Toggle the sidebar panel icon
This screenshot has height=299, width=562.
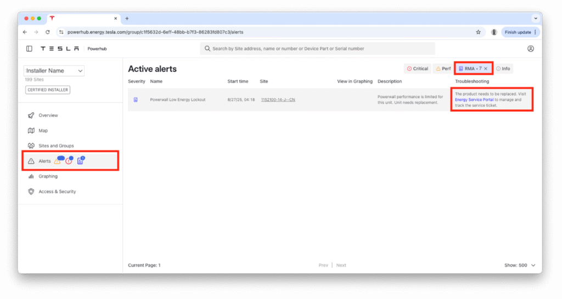click(30, 49)
